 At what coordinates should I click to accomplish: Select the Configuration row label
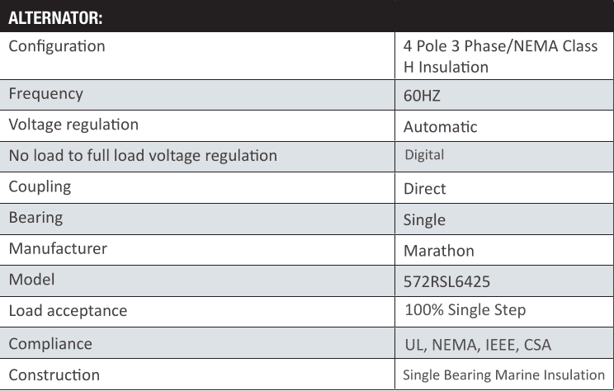[x=57, y=46]
